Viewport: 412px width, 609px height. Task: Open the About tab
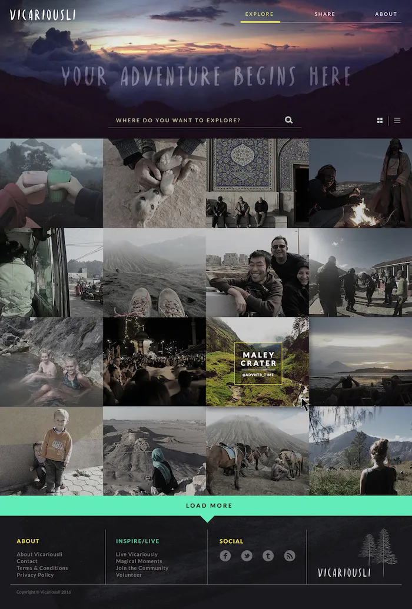386,14
